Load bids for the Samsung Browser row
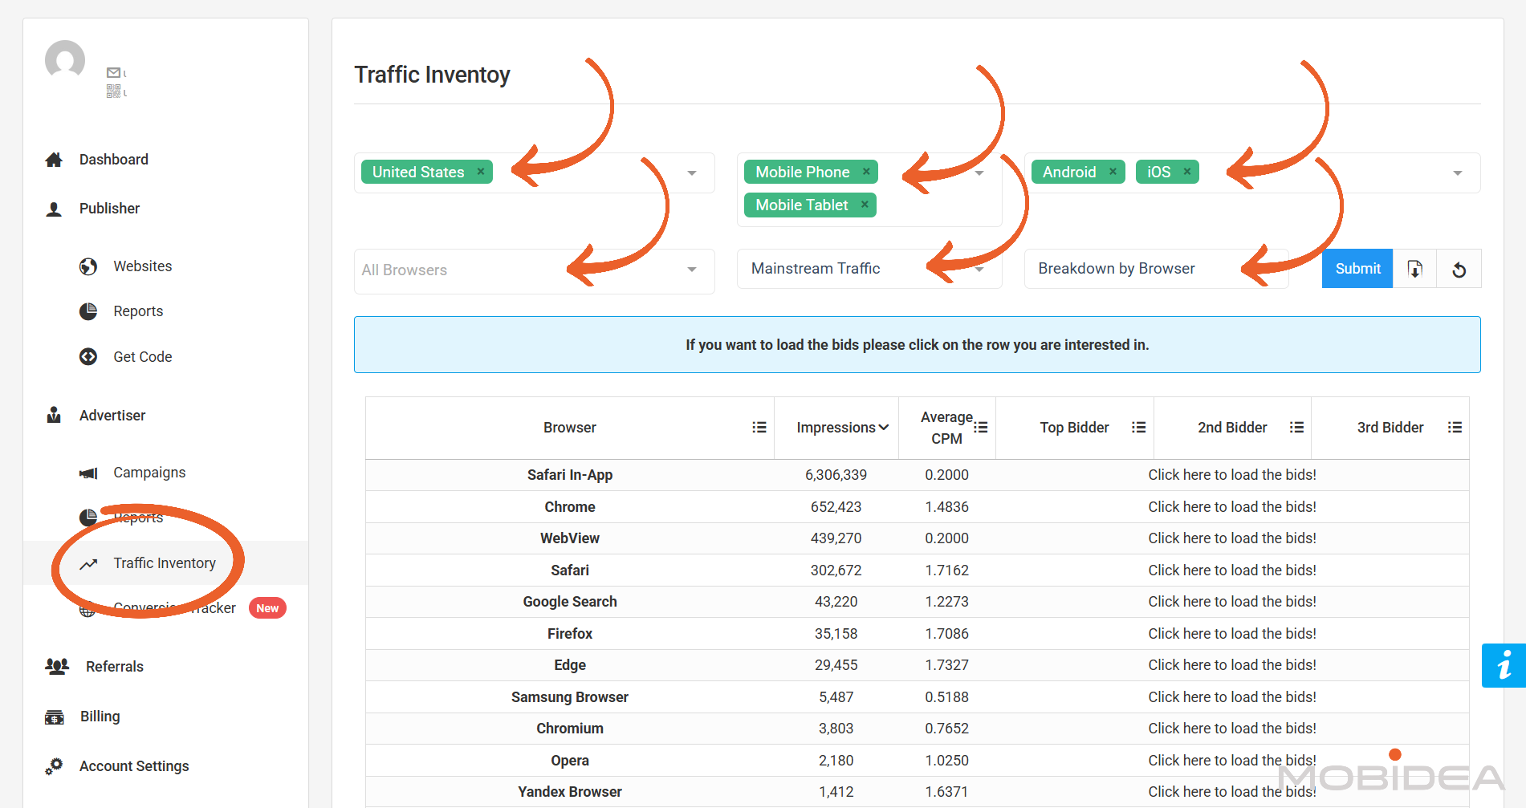Viewport: 1526px width, 808px height. [x=1232, y=697]
